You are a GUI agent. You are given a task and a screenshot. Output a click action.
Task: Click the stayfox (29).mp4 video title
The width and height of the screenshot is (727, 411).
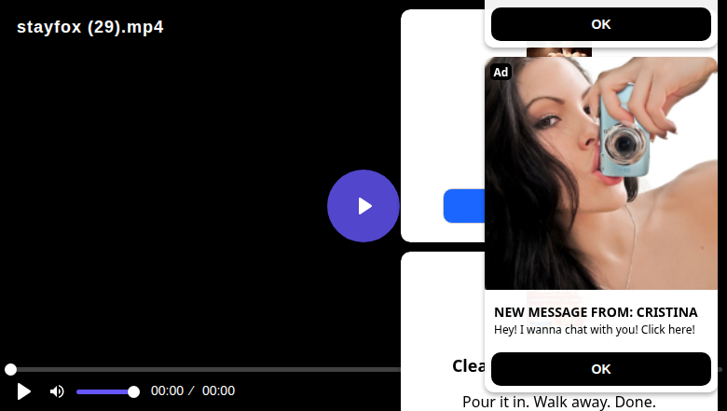pos(90,27)
